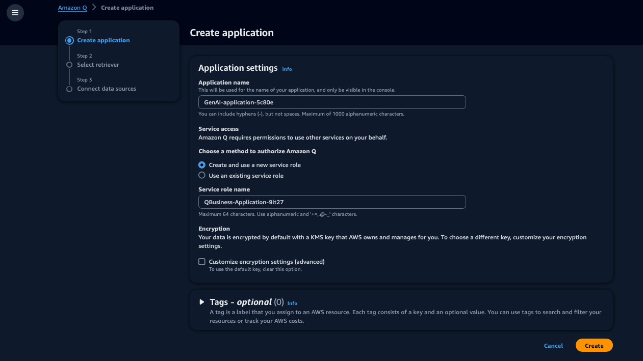The image size is (643, 361).
Task: Click the breadcrumb chevron separator icon
Action: pos(94,8)
